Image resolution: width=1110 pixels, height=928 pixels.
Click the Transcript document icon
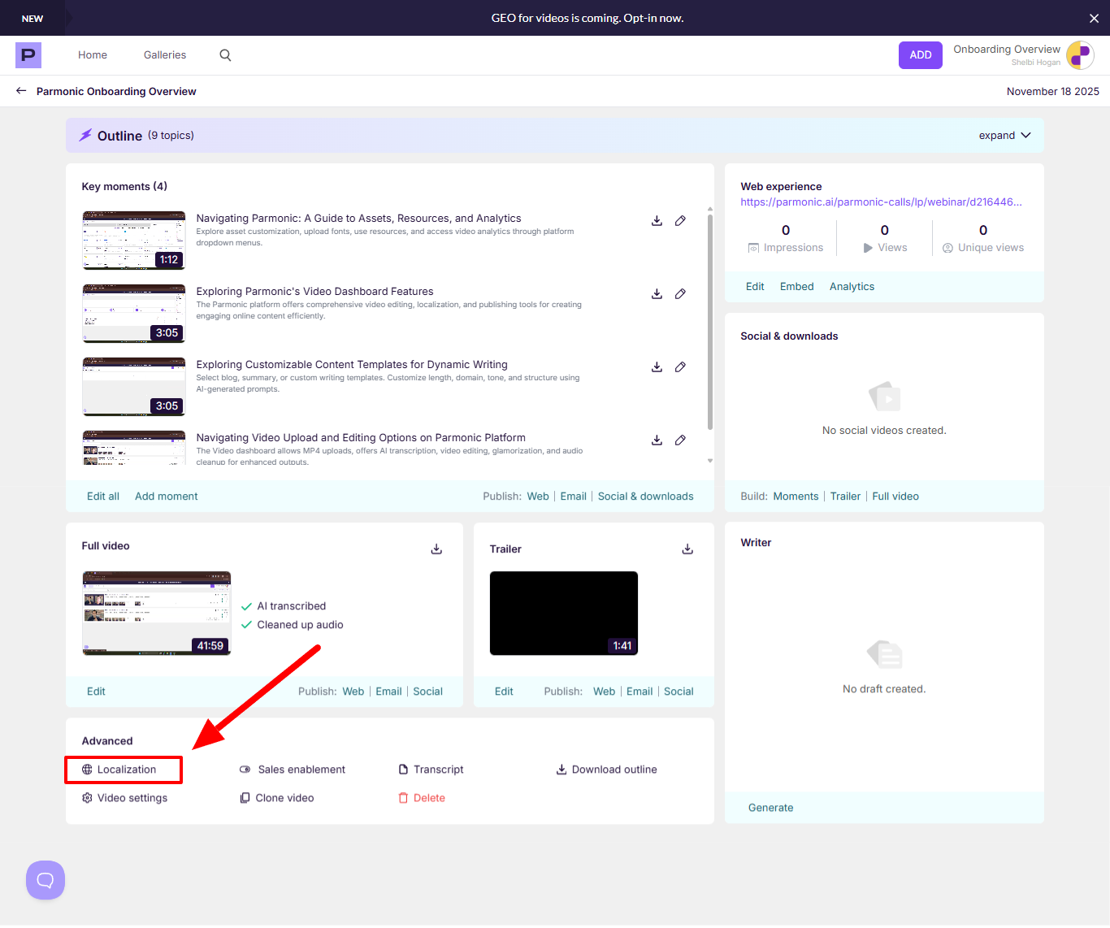(x=403, y=770)
